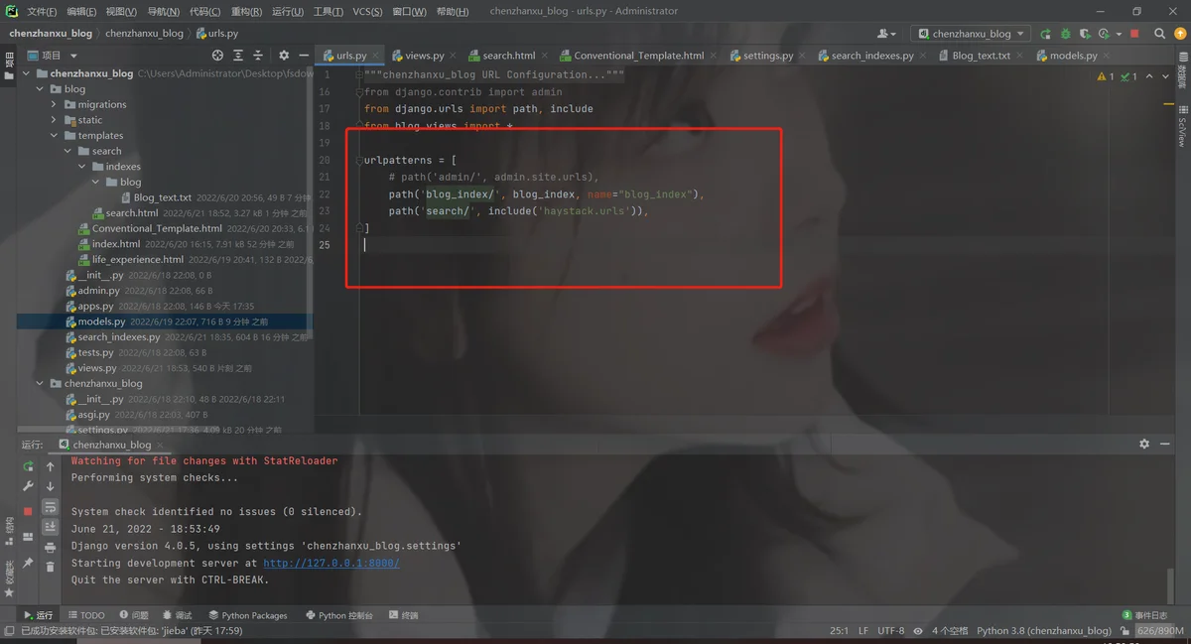
Task: Clear console with trash icon
Action: [50, 567]
